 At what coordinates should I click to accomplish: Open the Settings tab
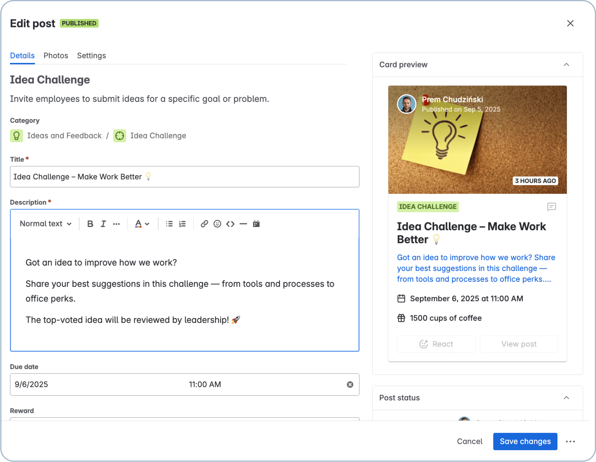[x=91, y=55]
